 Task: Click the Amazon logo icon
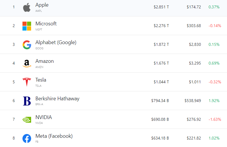(x=27, y=63)
